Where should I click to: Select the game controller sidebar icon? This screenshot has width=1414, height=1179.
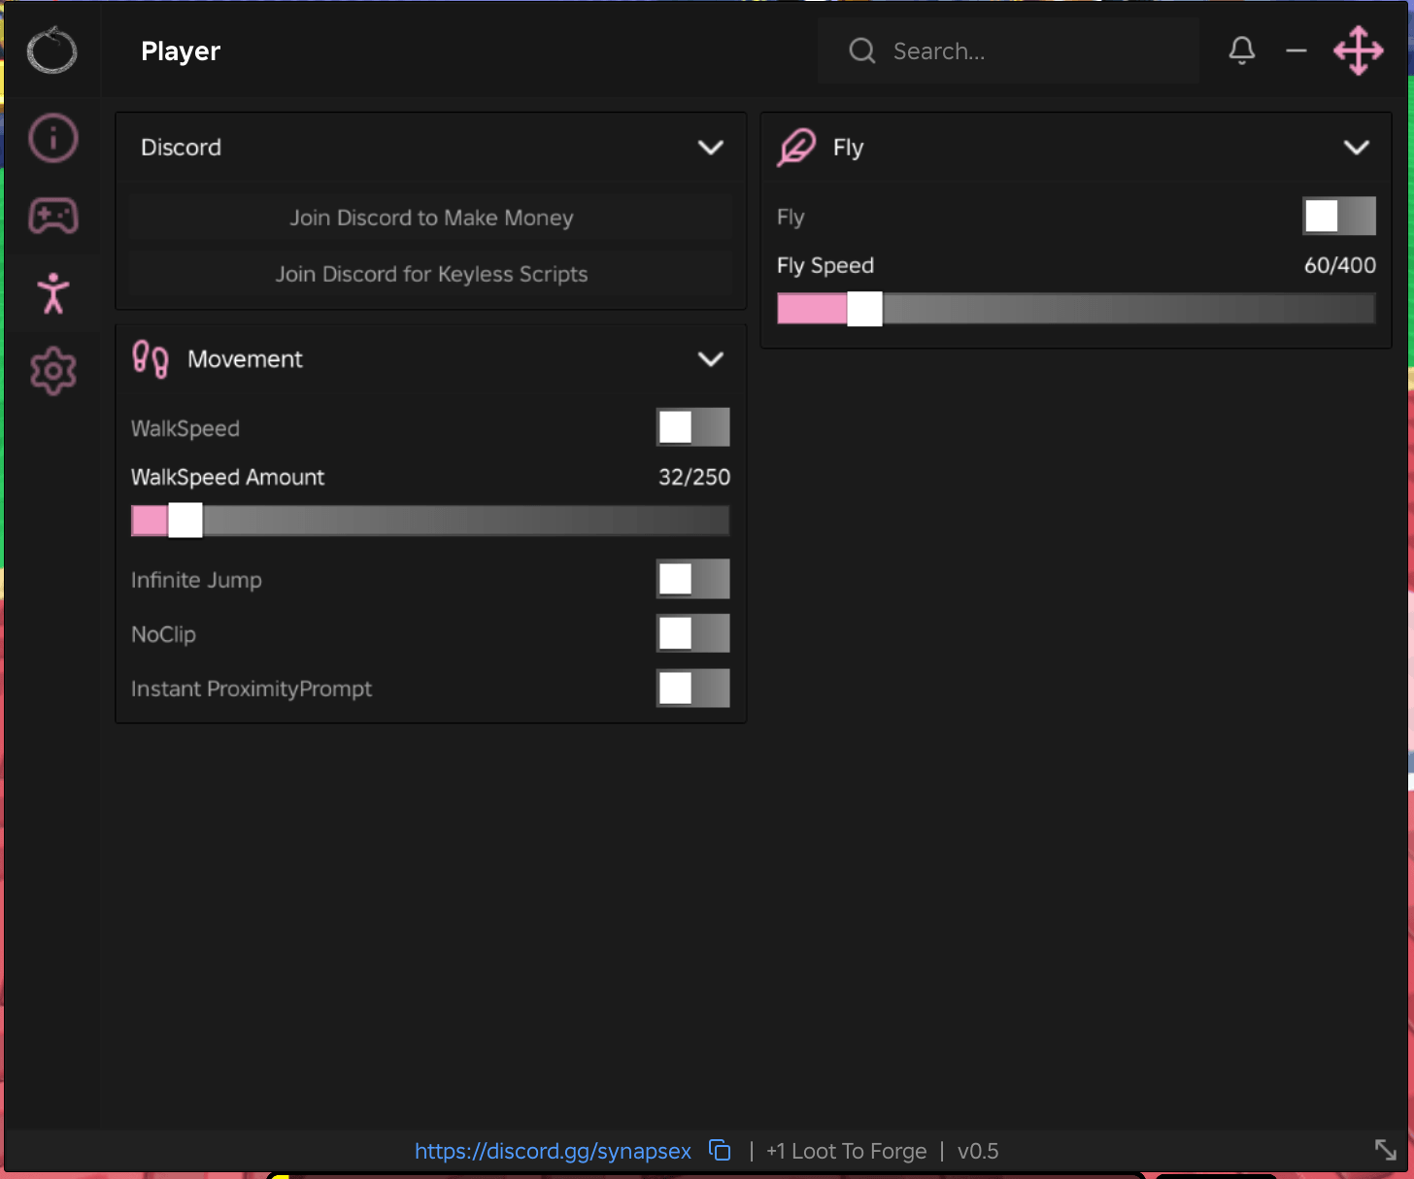point(52,216)
